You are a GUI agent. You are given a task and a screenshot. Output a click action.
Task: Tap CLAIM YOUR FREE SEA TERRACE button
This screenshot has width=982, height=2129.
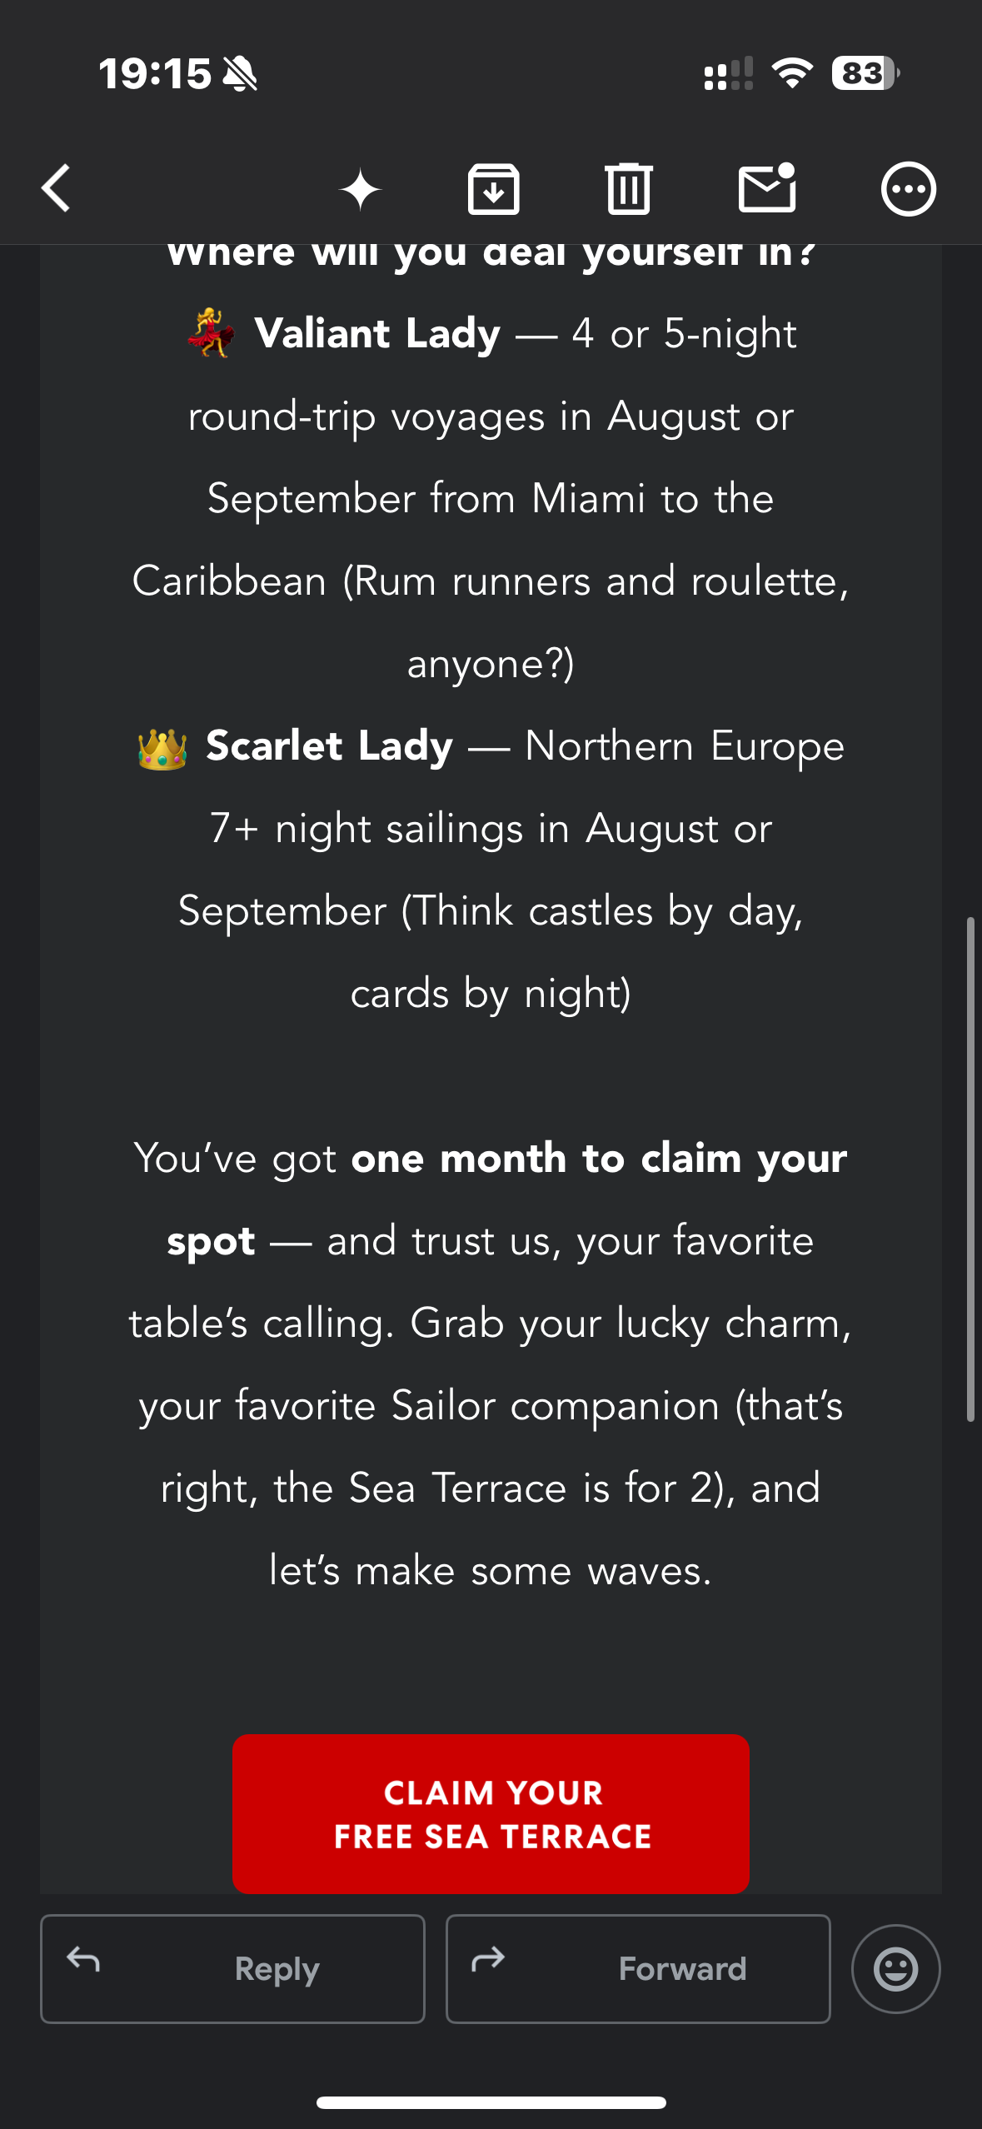click(x=491, y=1813)
